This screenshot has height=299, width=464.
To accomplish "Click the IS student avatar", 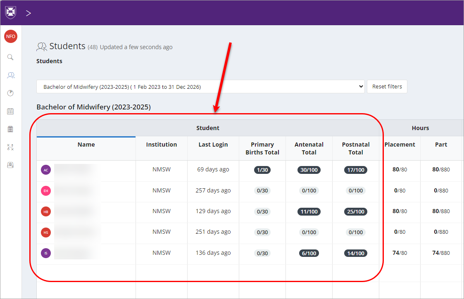I will [45, 253].
